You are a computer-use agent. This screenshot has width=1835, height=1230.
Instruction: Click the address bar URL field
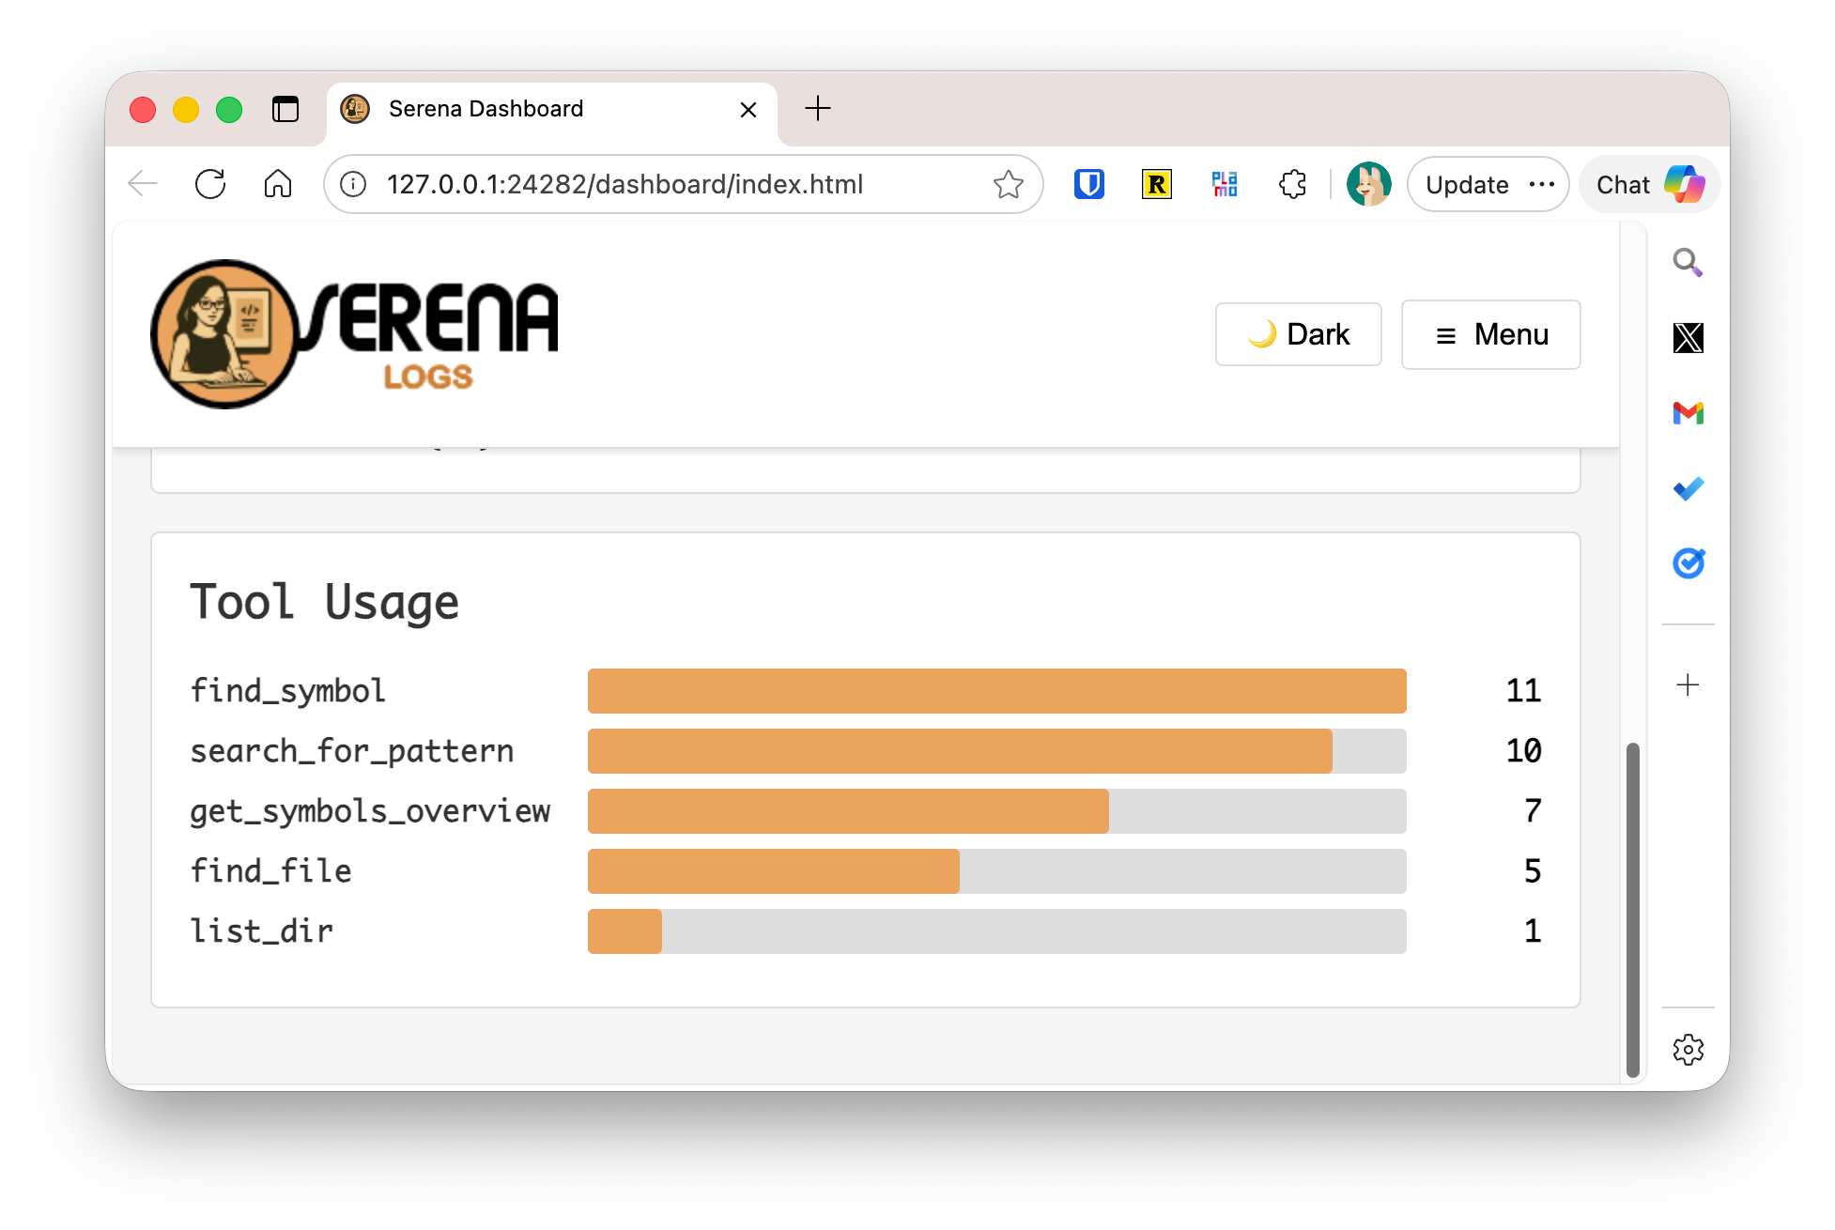coord(625,184)
